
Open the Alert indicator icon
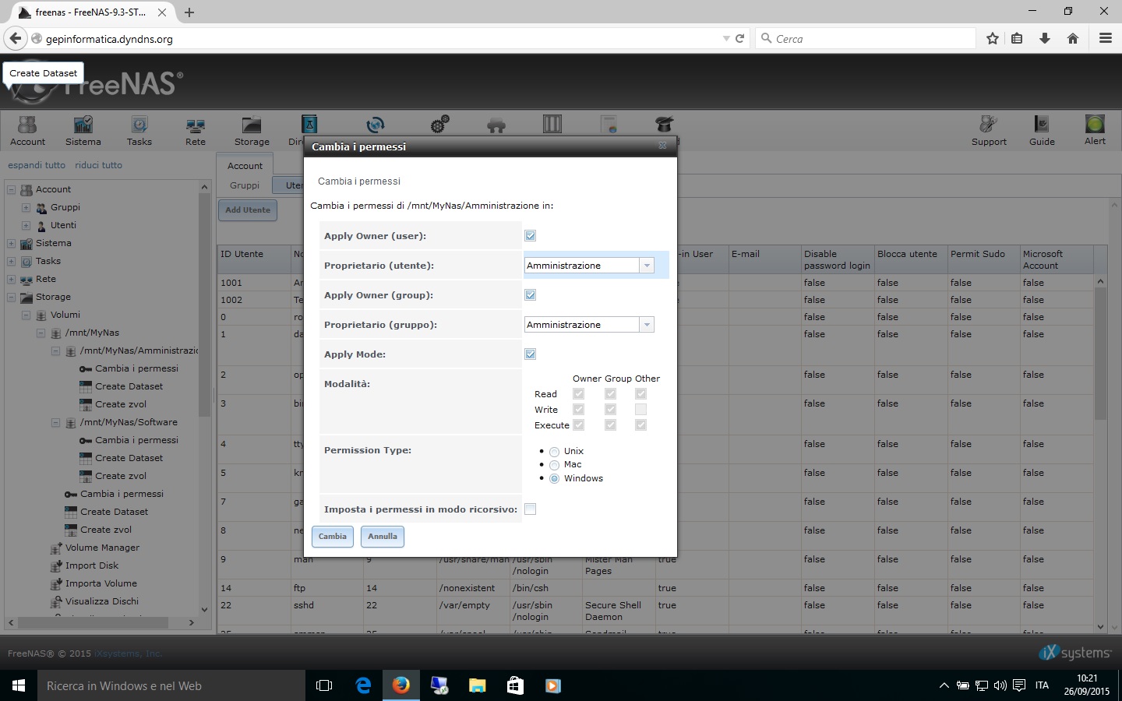click(1095, 131)
